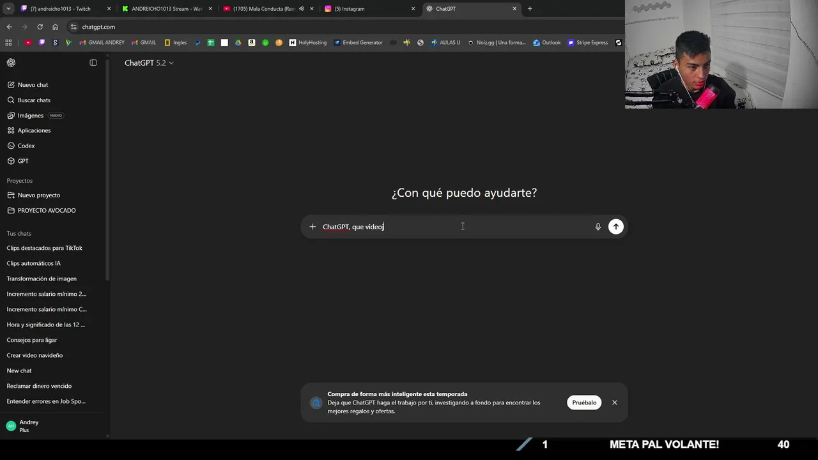Open the ChatGPT 5.2 model dropdown
The image size is (818, 460).
click(149, 63)
